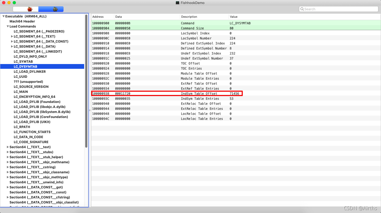Select the LocReloc Table Entries row
Viewport: 381px width, 213px height.
point(236,119)
